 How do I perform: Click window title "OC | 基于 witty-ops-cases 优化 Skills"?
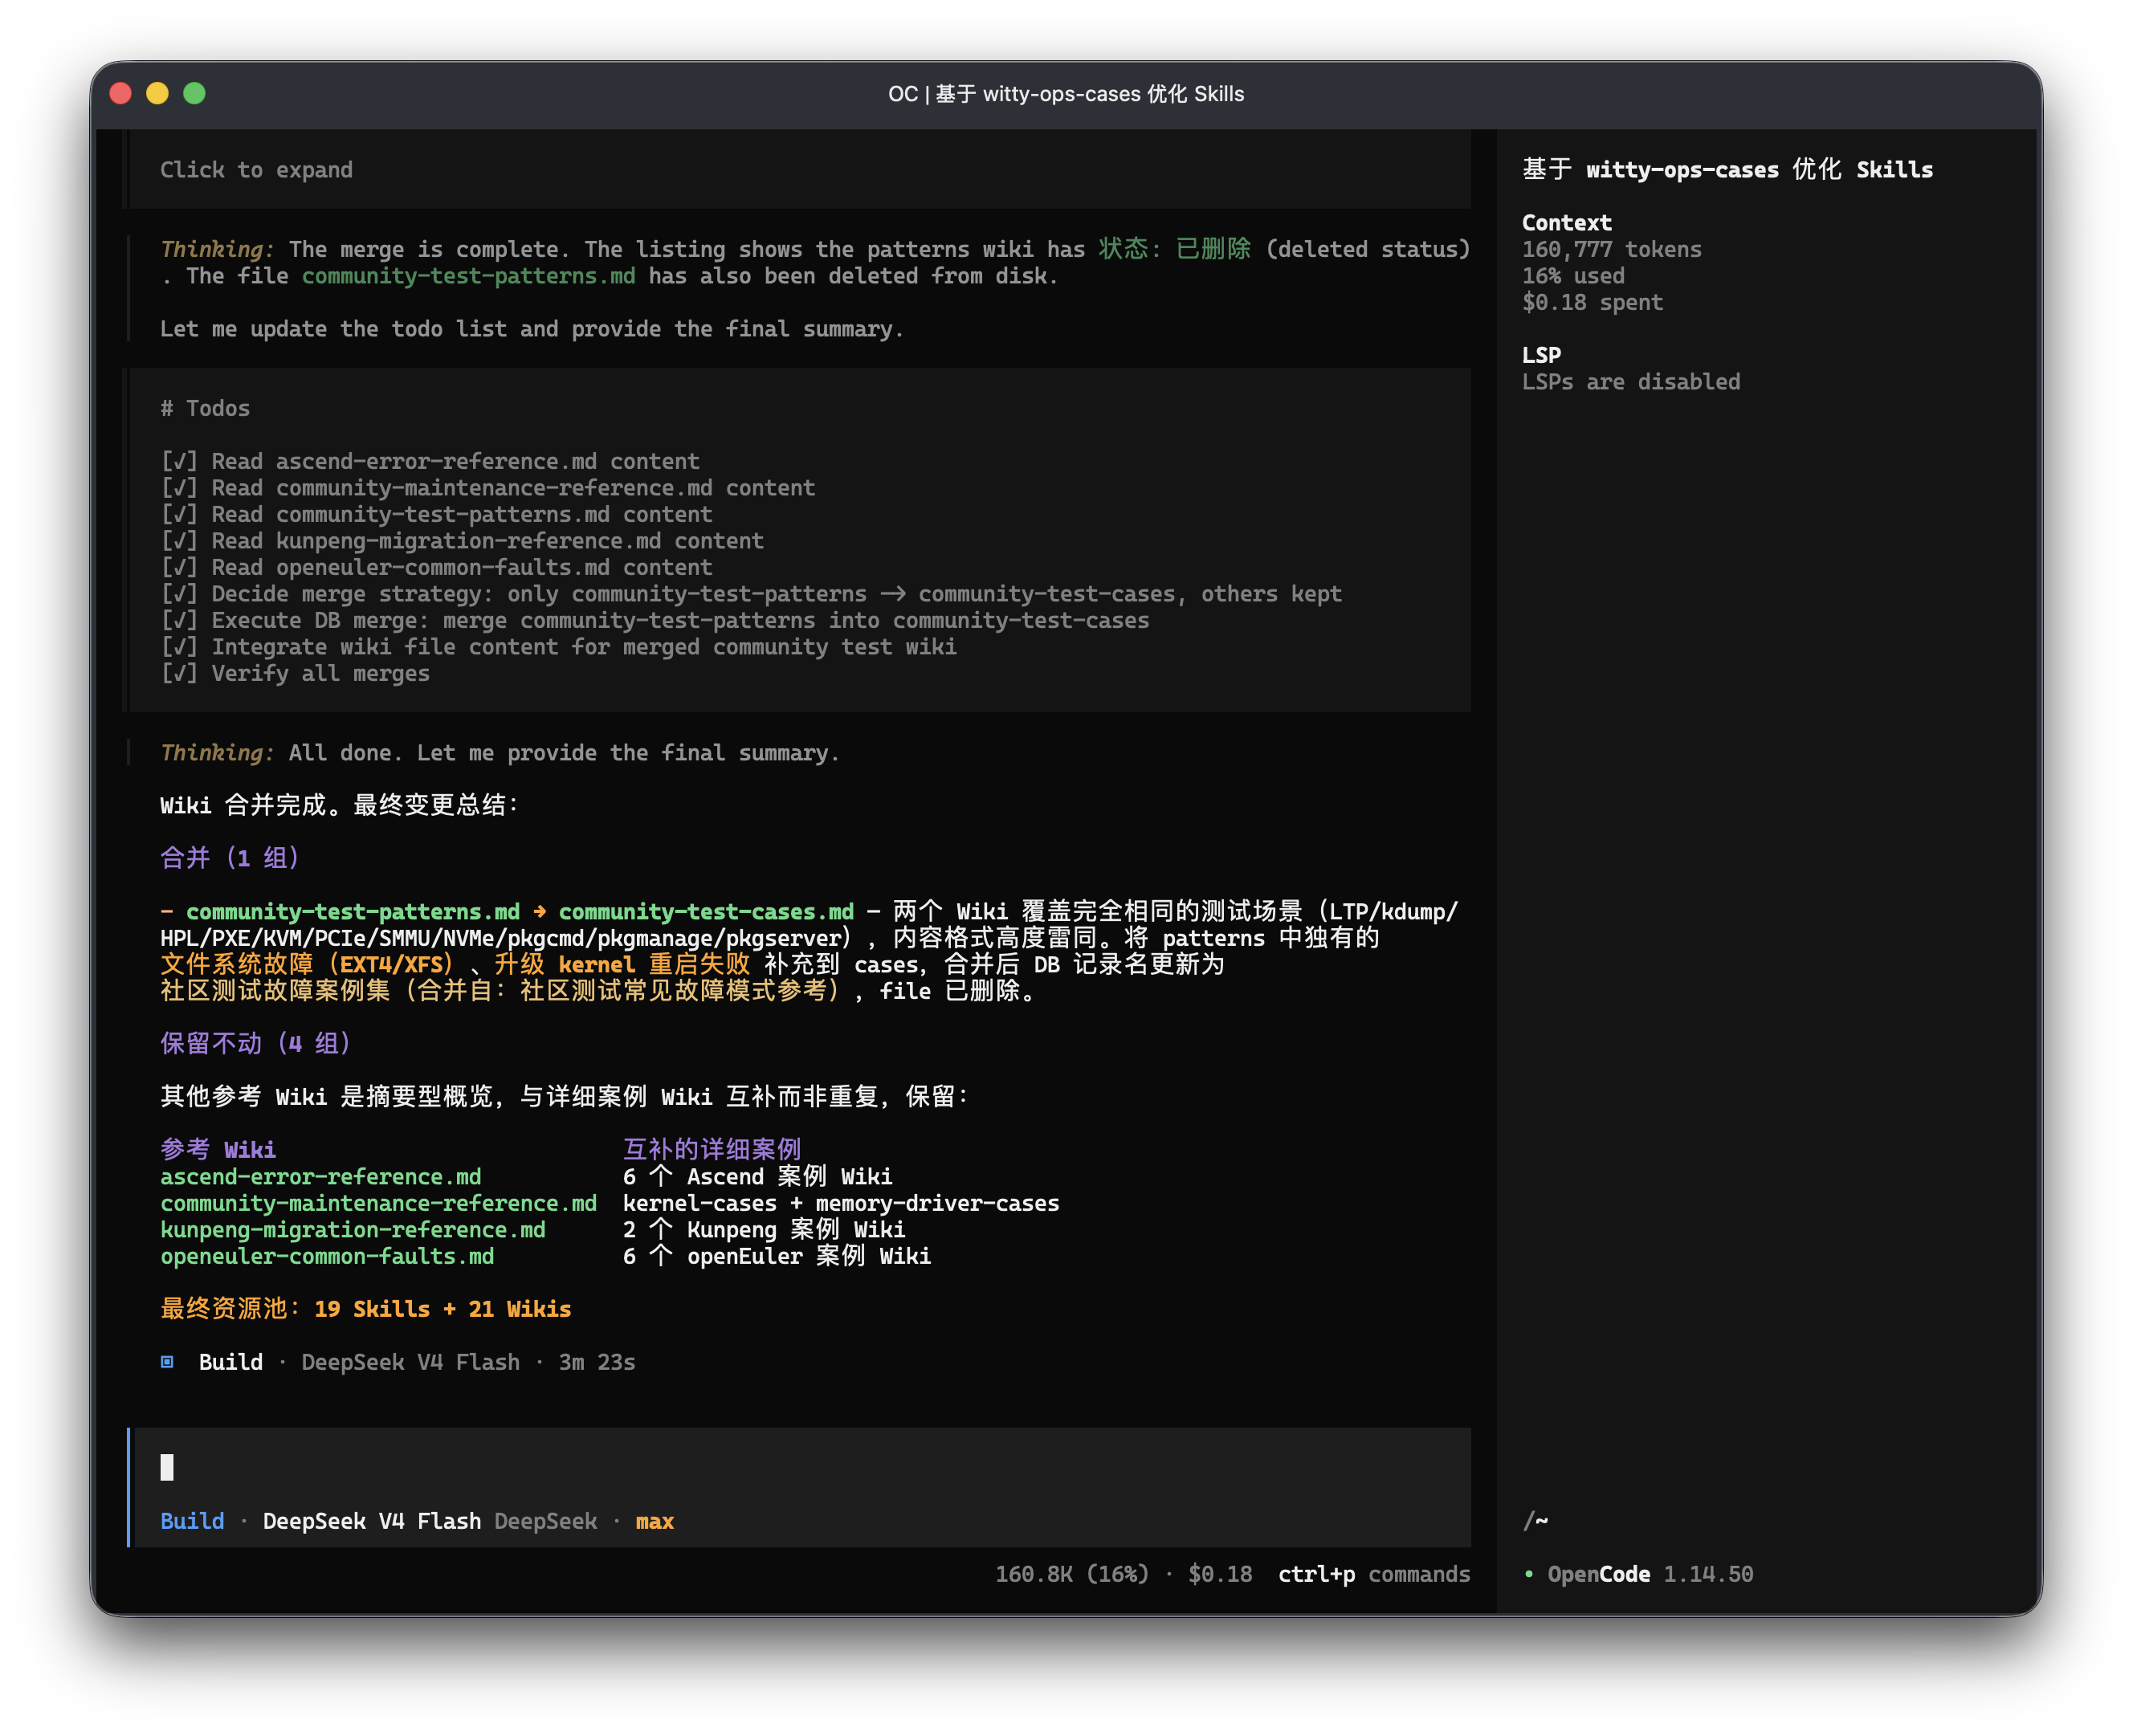point(1066,93)
